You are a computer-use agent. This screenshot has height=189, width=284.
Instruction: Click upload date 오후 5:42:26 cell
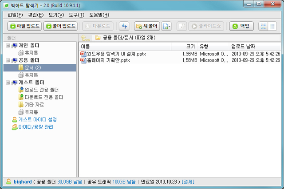[256, 54]
